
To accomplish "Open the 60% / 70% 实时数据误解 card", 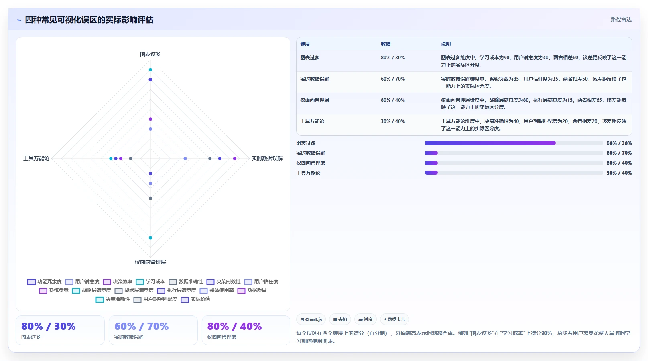I will pos(153,330).
